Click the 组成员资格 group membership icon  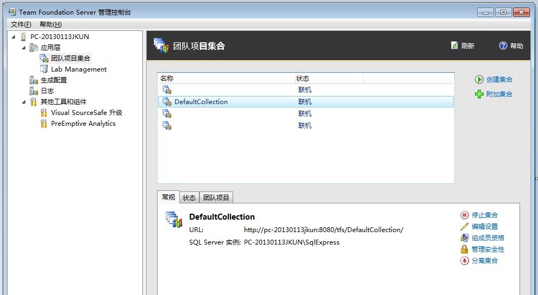464,238
